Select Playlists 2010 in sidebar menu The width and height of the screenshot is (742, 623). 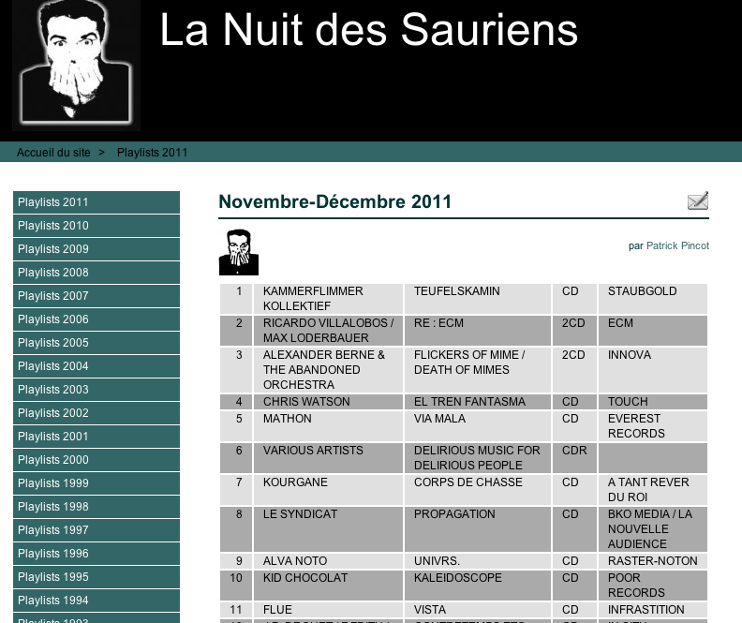click(96, 226)
